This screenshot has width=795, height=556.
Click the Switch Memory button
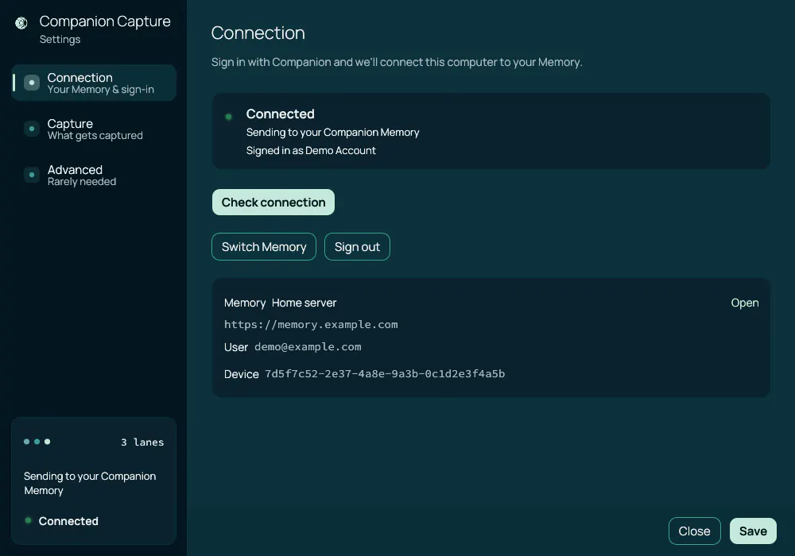[264, 246]
